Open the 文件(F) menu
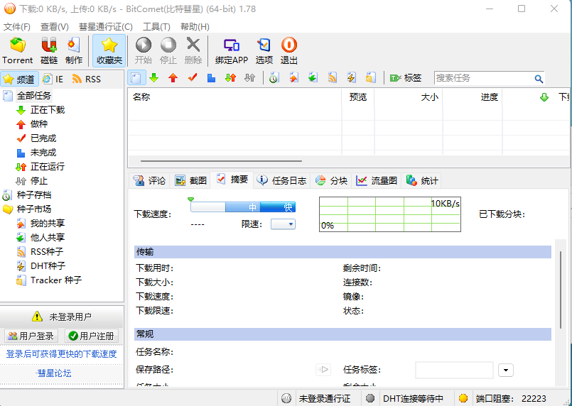 coord(17,26)
